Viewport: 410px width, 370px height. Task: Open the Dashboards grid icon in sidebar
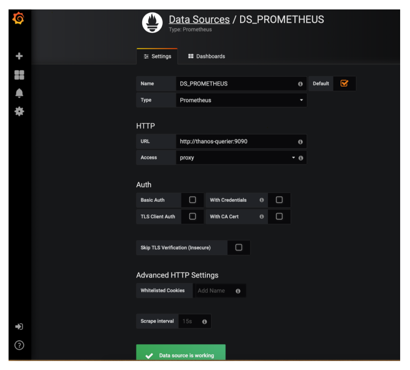(x=19, y=75)
